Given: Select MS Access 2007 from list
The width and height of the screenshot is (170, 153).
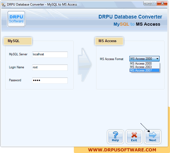Looking at the screenshot, I should pos(144,70).
